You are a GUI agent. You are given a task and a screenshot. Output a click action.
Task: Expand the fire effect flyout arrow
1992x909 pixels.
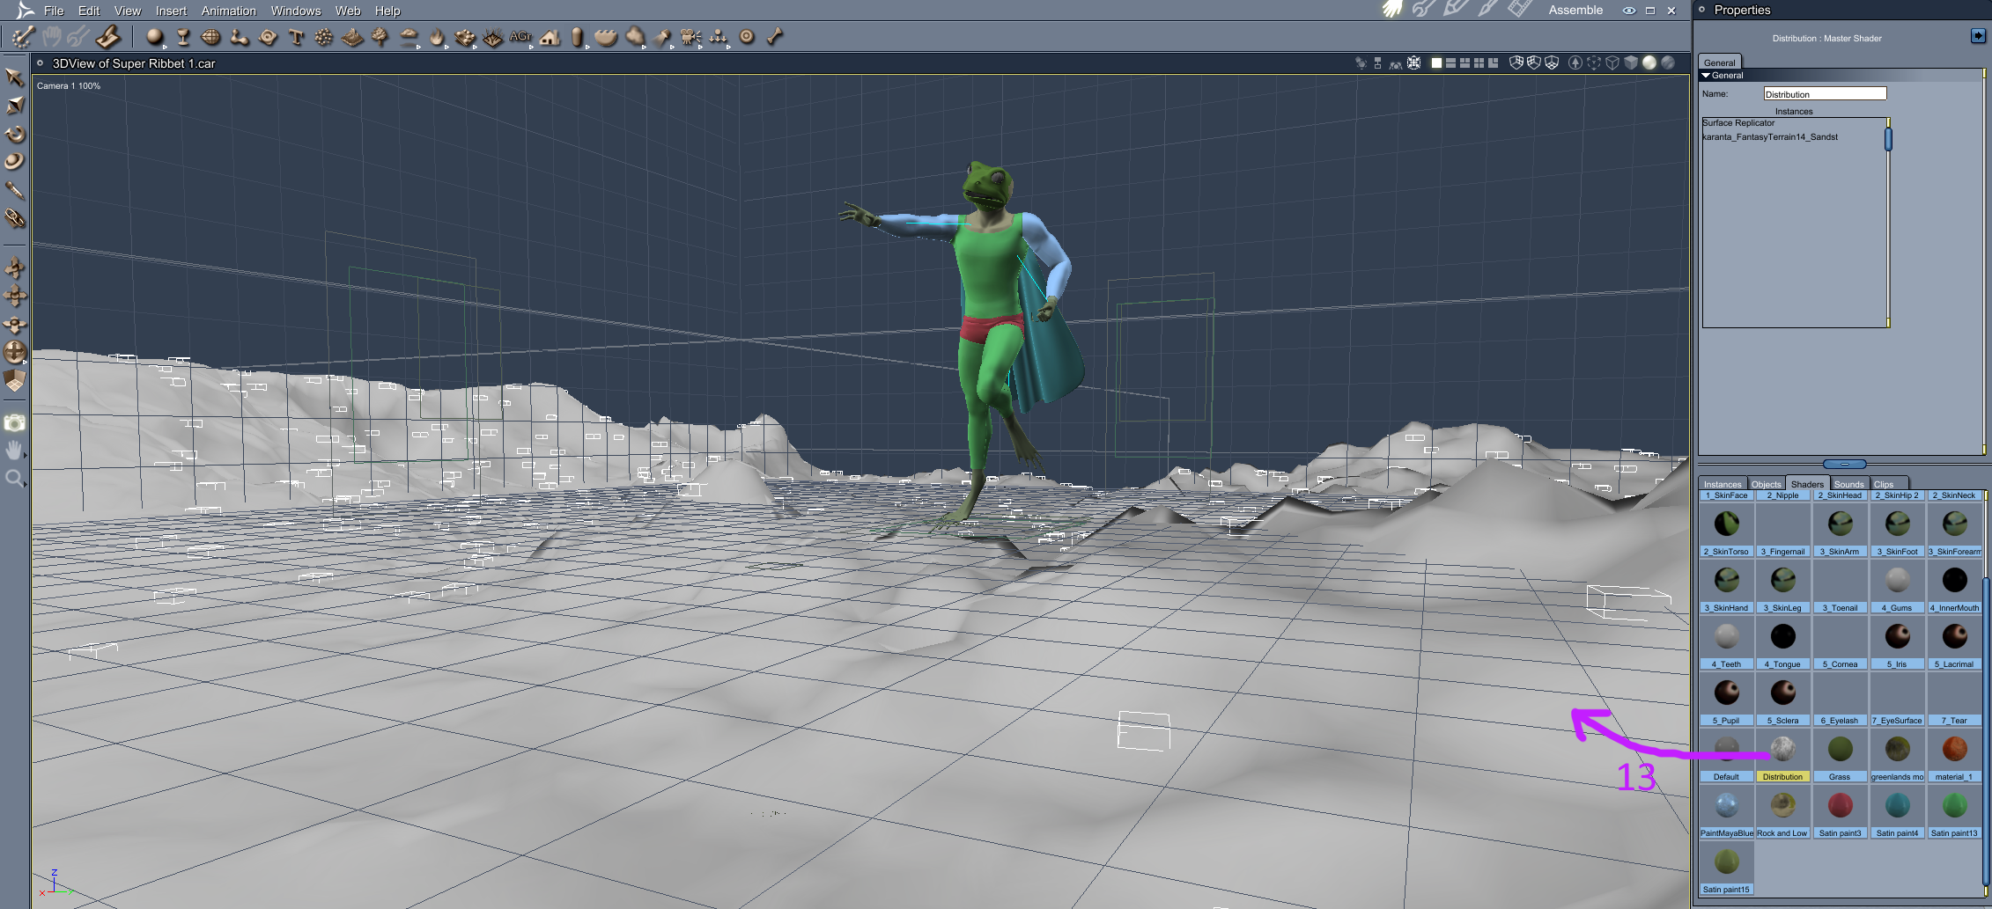click(x=446, y=46)
